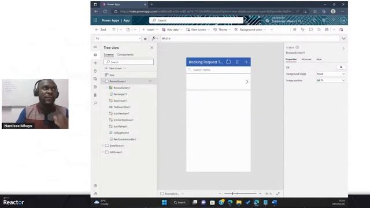Expand the formula bar chevron
This screenshot has height=208, width=370.
[344, 39]
